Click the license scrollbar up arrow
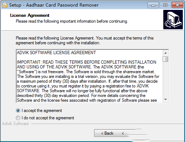The image size is (185, 142). 166,53
